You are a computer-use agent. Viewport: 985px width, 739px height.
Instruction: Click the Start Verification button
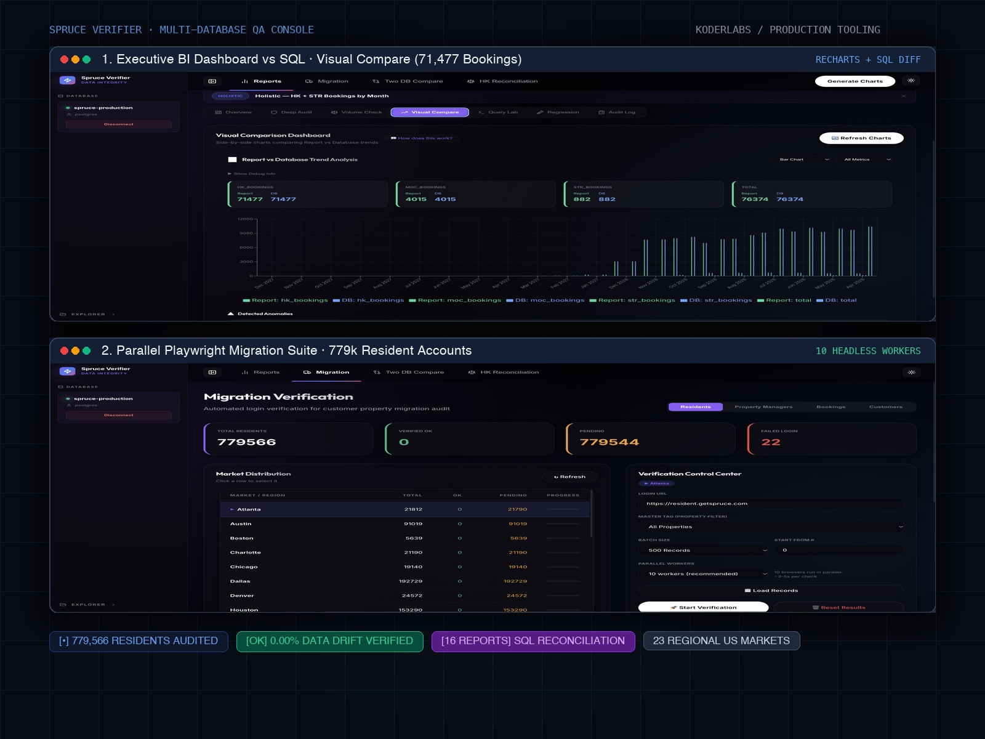[703, 608]
